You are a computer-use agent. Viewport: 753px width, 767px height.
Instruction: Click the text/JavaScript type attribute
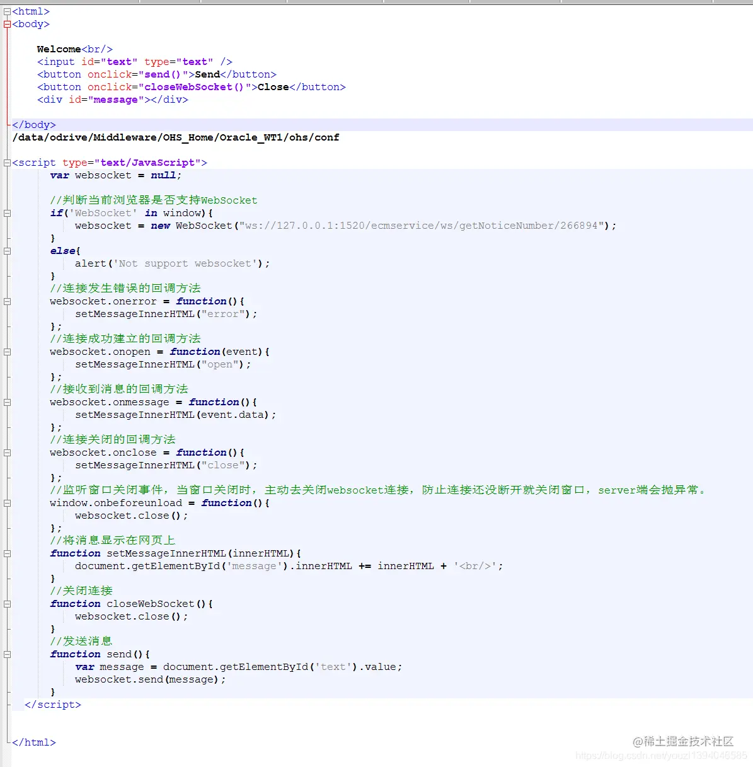(147, 163)
